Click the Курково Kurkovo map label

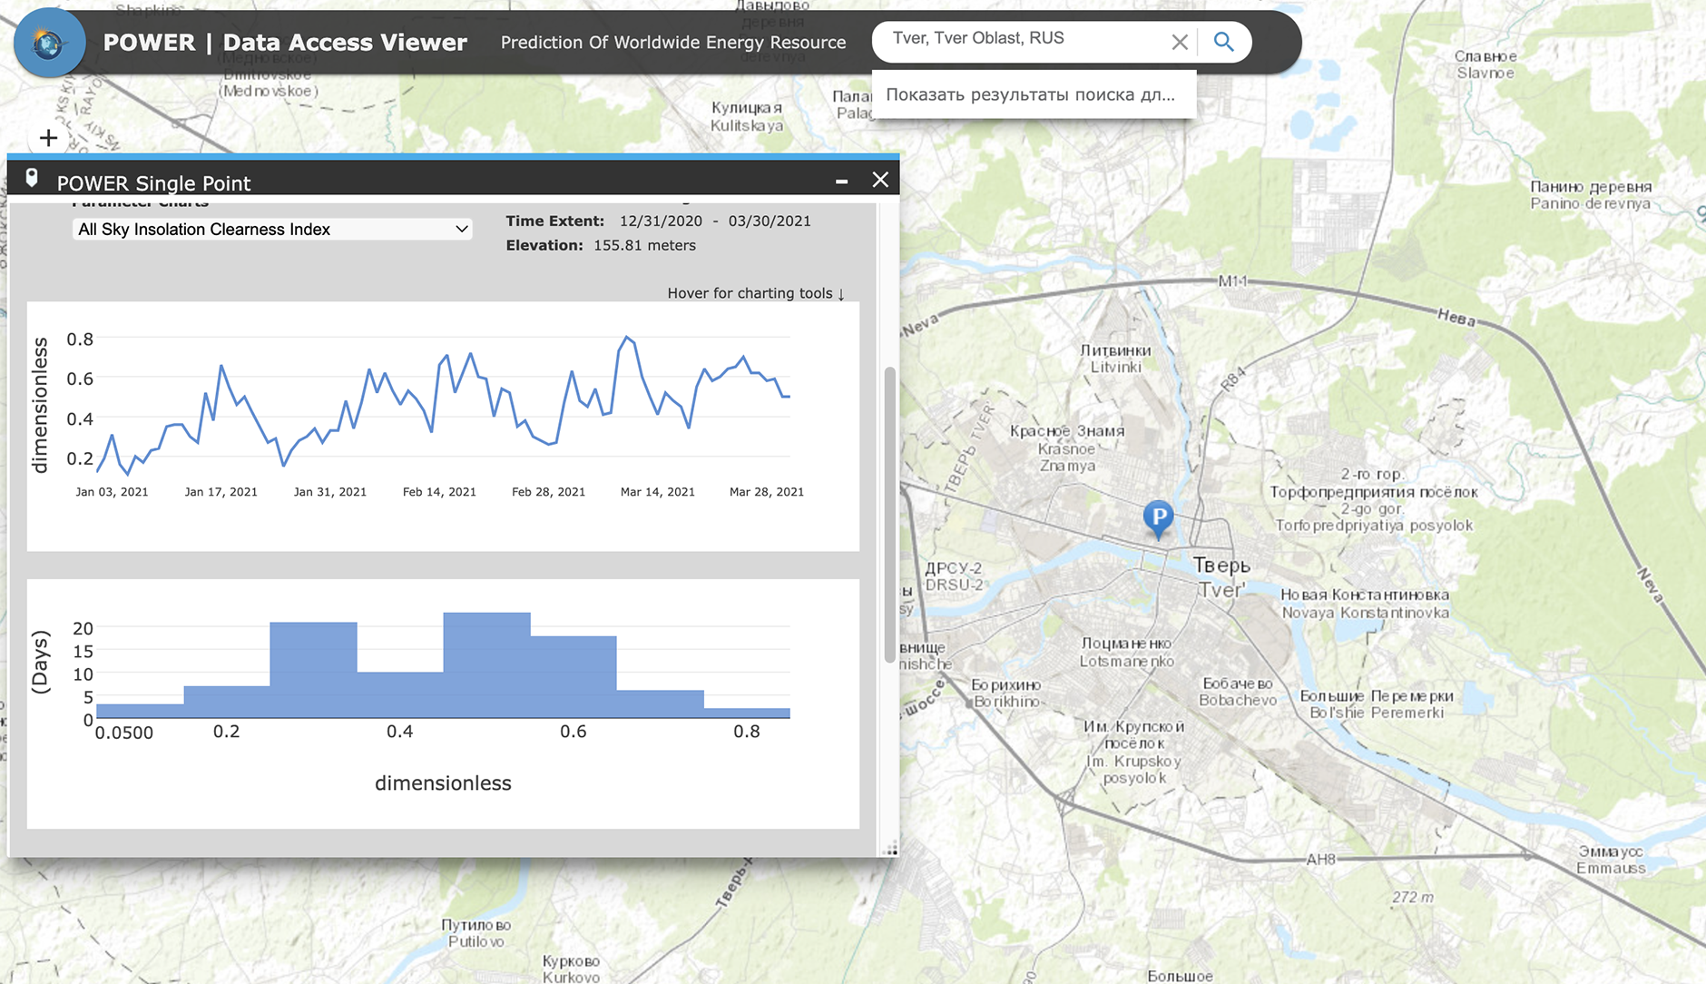tap(571, 969)
